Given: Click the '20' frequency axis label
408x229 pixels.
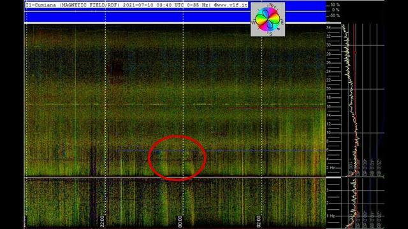Looking at the screenshot, I should [329, 89].
